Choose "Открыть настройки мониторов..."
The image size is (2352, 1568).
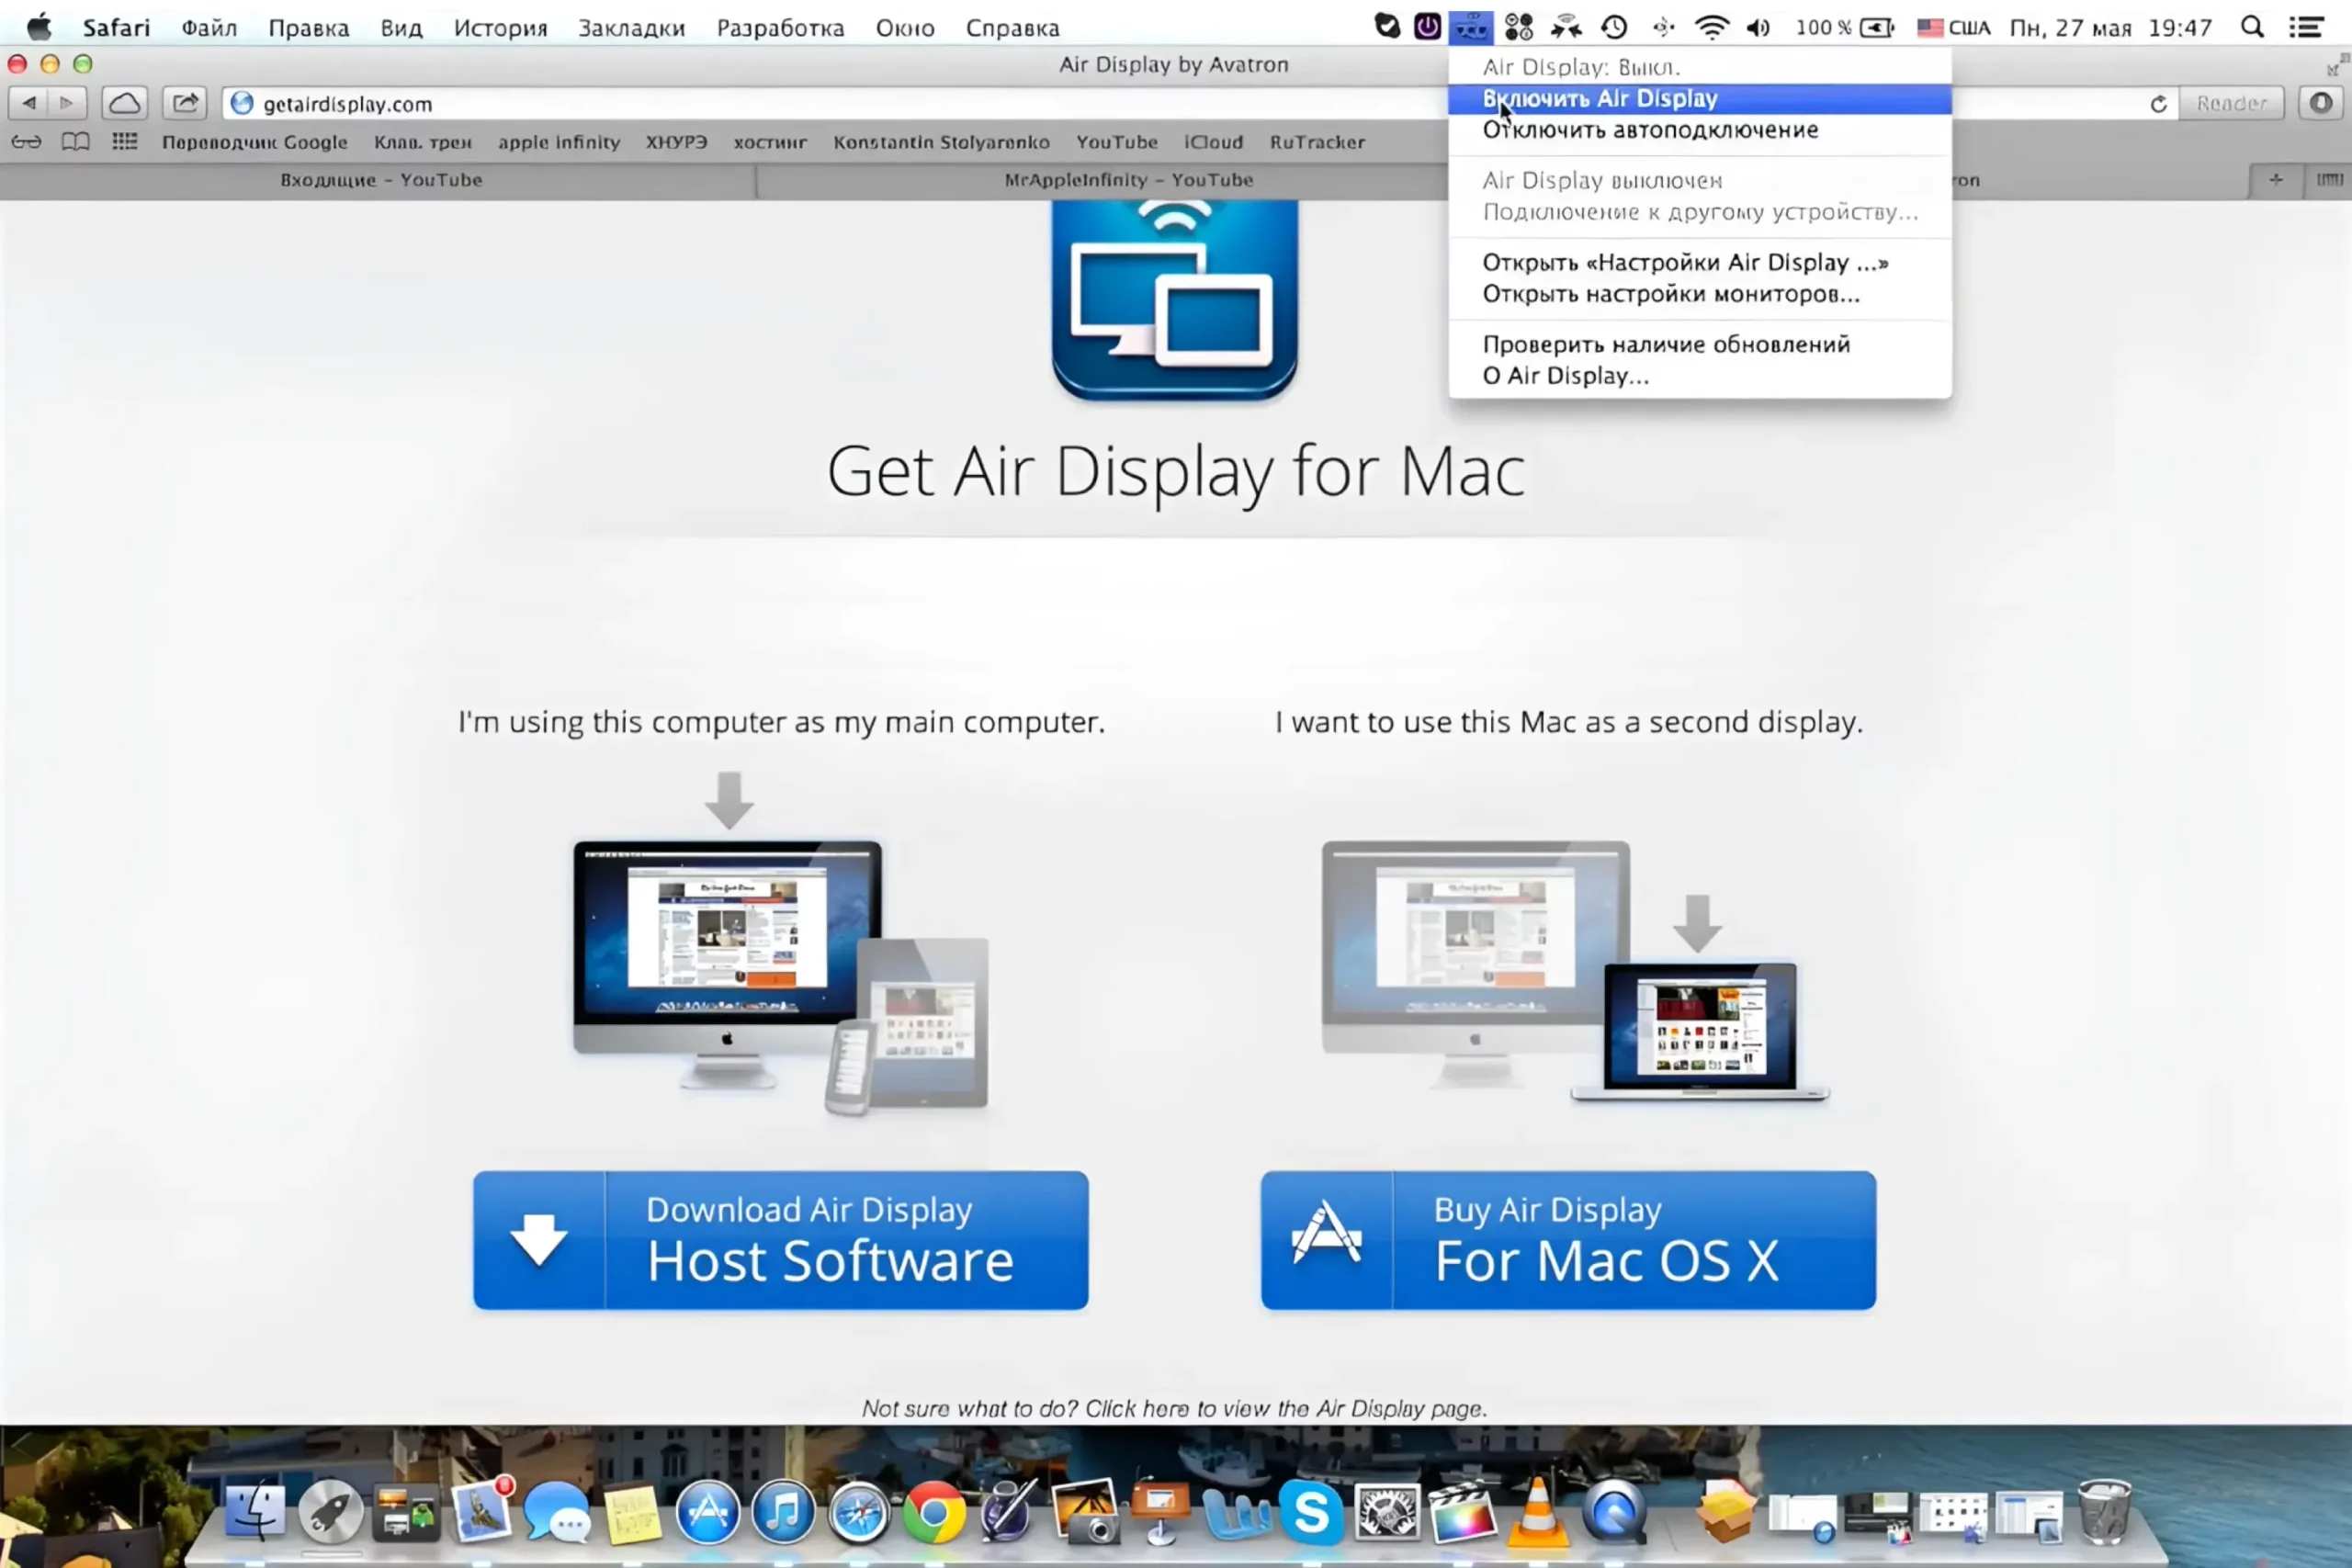click(1670, 294)
